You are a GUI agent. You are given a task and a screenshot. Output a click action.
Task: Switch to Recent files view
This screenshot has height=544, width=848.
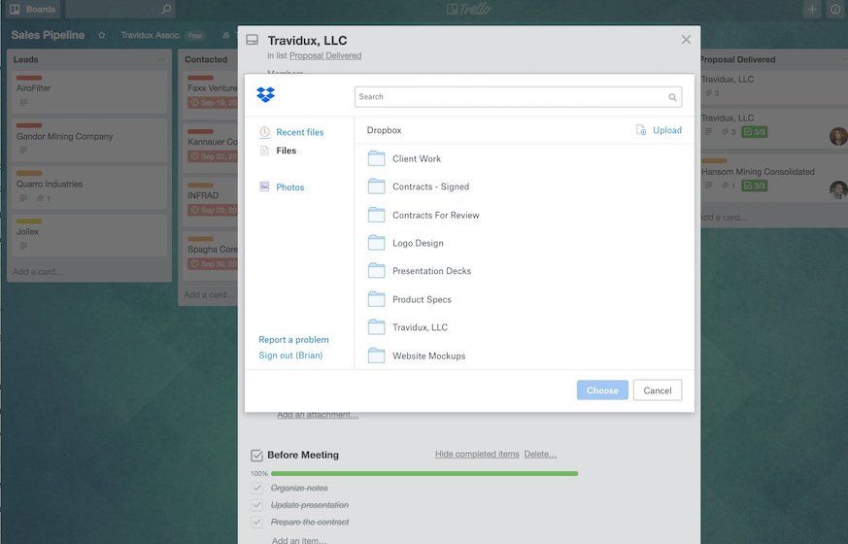tap(299, 132)
